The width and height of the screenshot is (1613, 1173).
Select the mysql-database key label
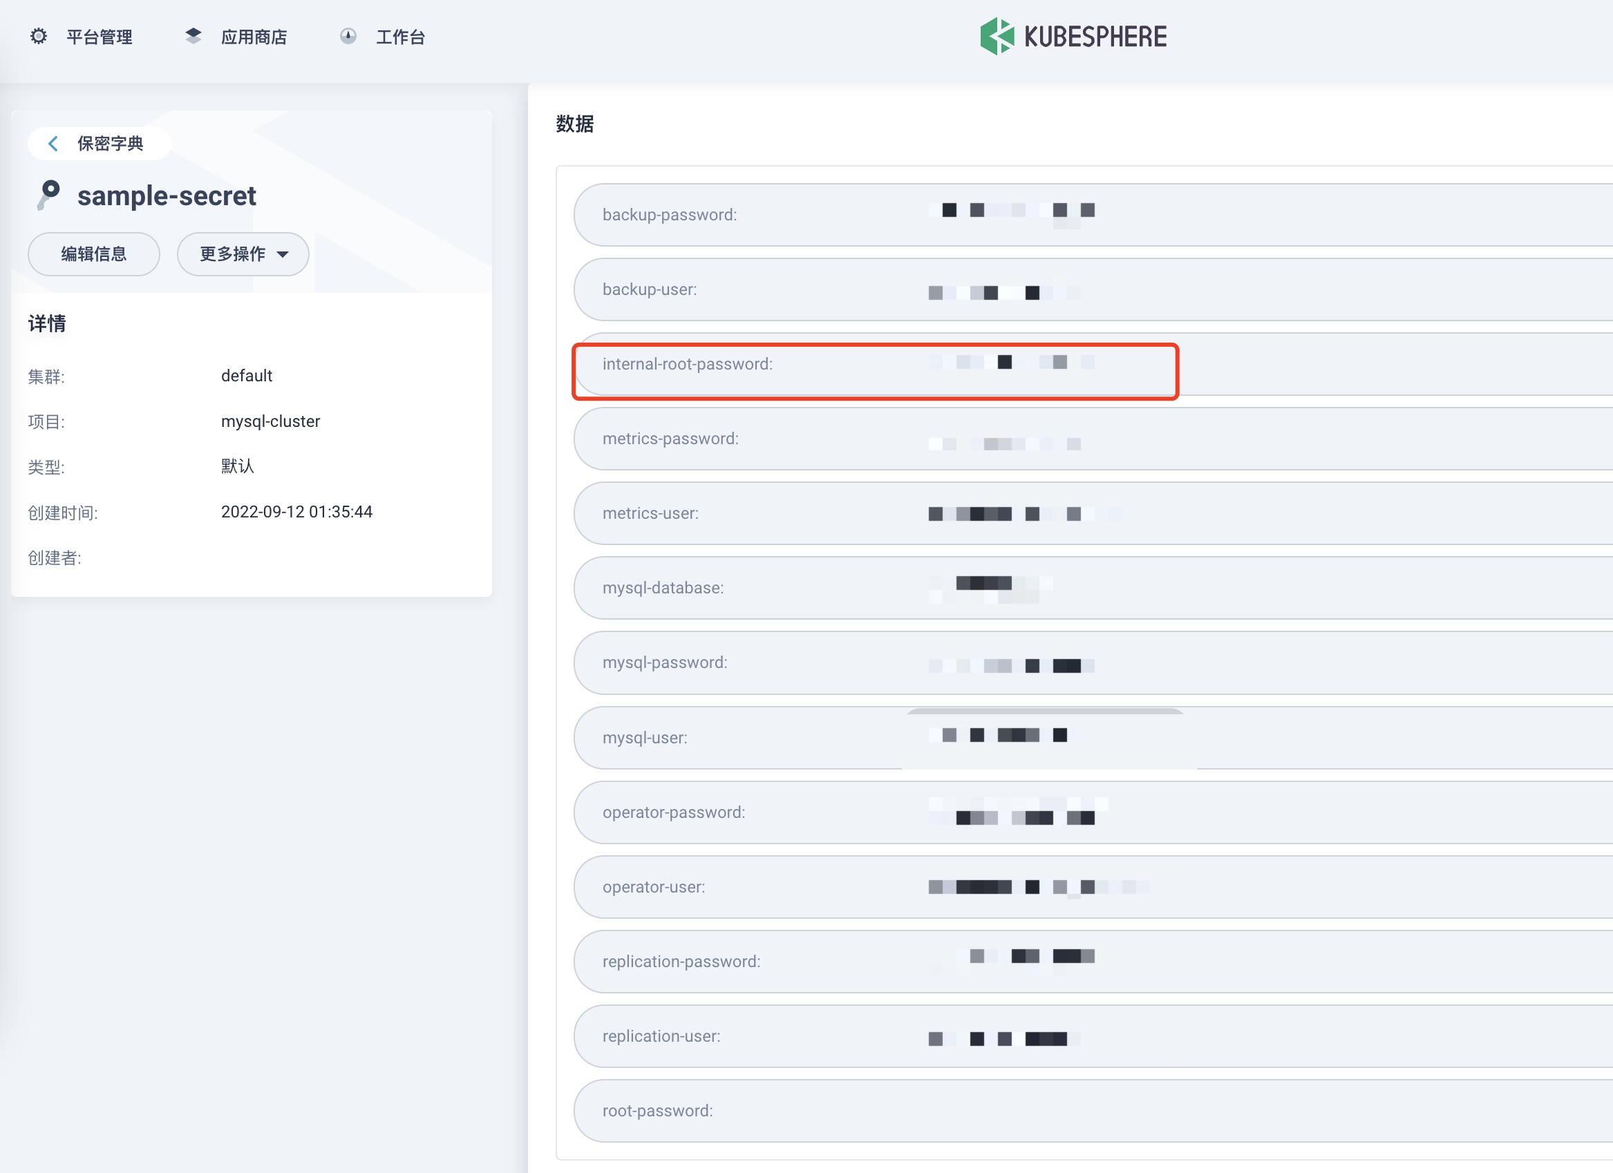pyautogui.click(x=663, y=588)
